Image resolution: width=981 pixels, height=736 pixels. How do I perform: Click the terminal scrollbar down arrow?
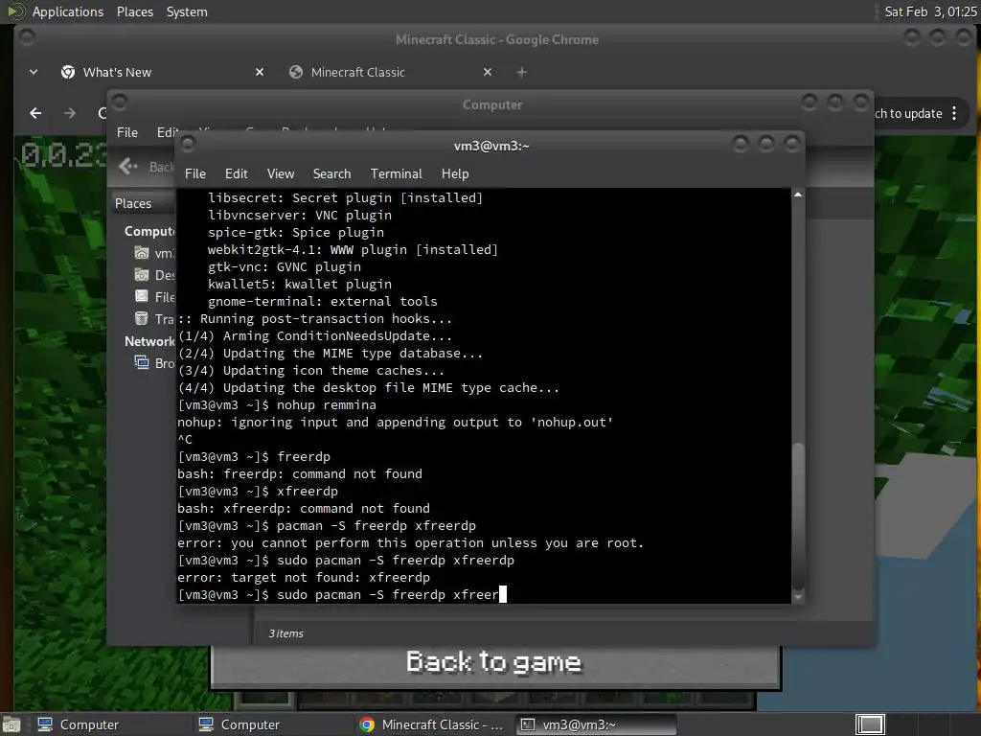point(798,597)
